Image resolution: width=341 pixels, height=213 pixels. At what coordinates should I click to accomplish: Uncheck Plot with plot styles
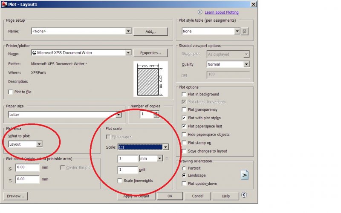click(184, 118)
